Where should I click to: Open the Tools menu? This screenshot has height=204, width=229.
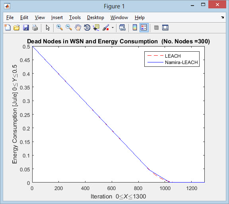pyautogui.click(x=75, y=17)
